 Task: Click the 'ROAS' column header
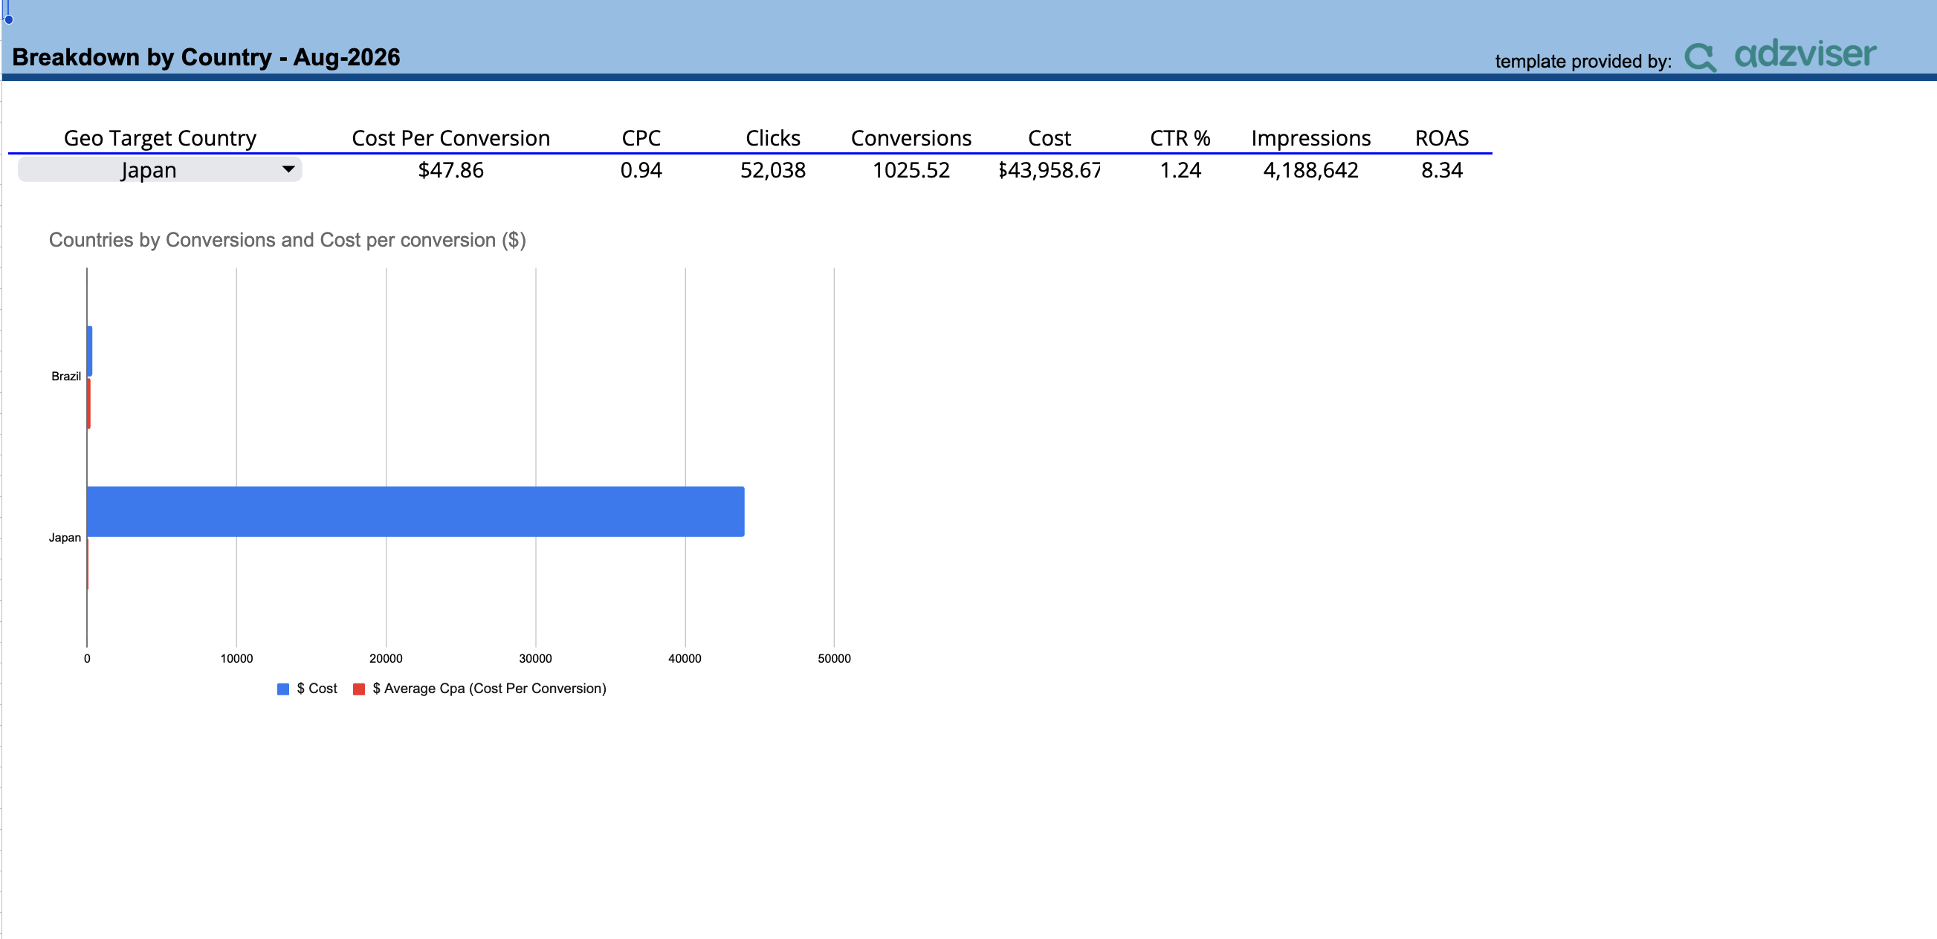click(x=1442, y=138)
